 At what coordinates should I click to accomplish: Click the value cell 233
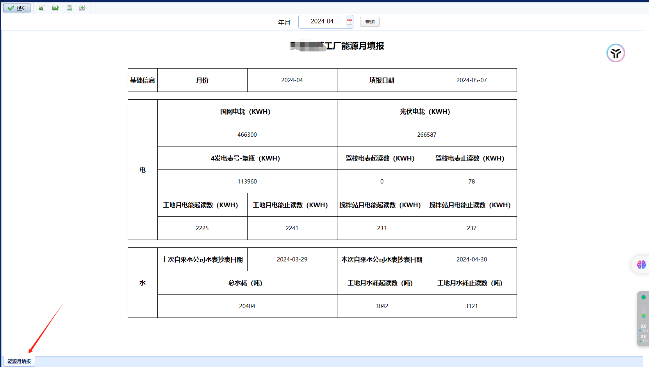382,228
